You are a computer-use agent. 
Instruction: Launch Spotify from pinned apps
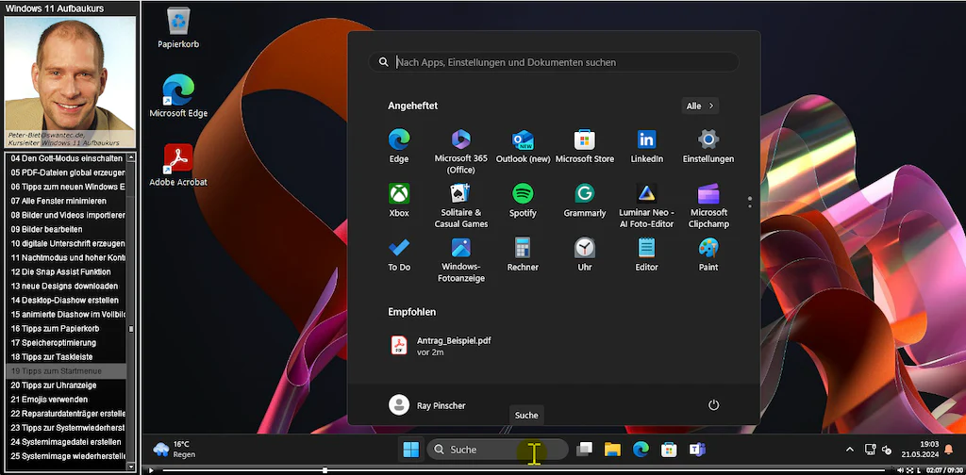523,200
